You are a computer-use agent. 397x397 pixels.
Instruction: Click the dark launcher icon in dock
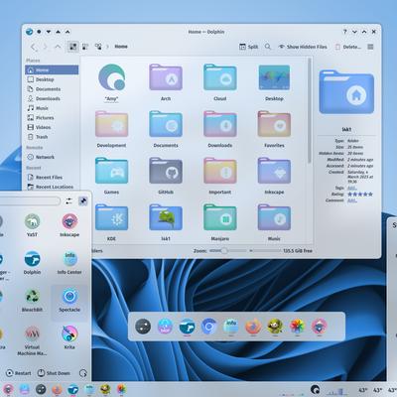coord(143,327)
